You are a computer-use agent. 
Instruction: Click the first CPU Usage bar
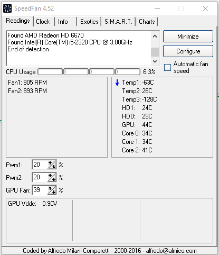pyautogui.click(x=50, y=72)
